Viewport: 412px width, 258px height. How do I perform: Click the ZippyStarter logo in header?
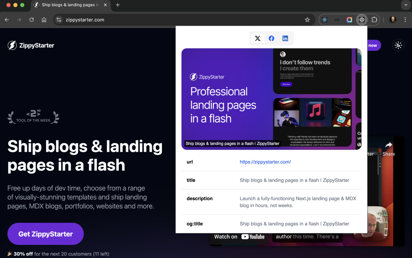pyautogui.click(x=31, y=45)
